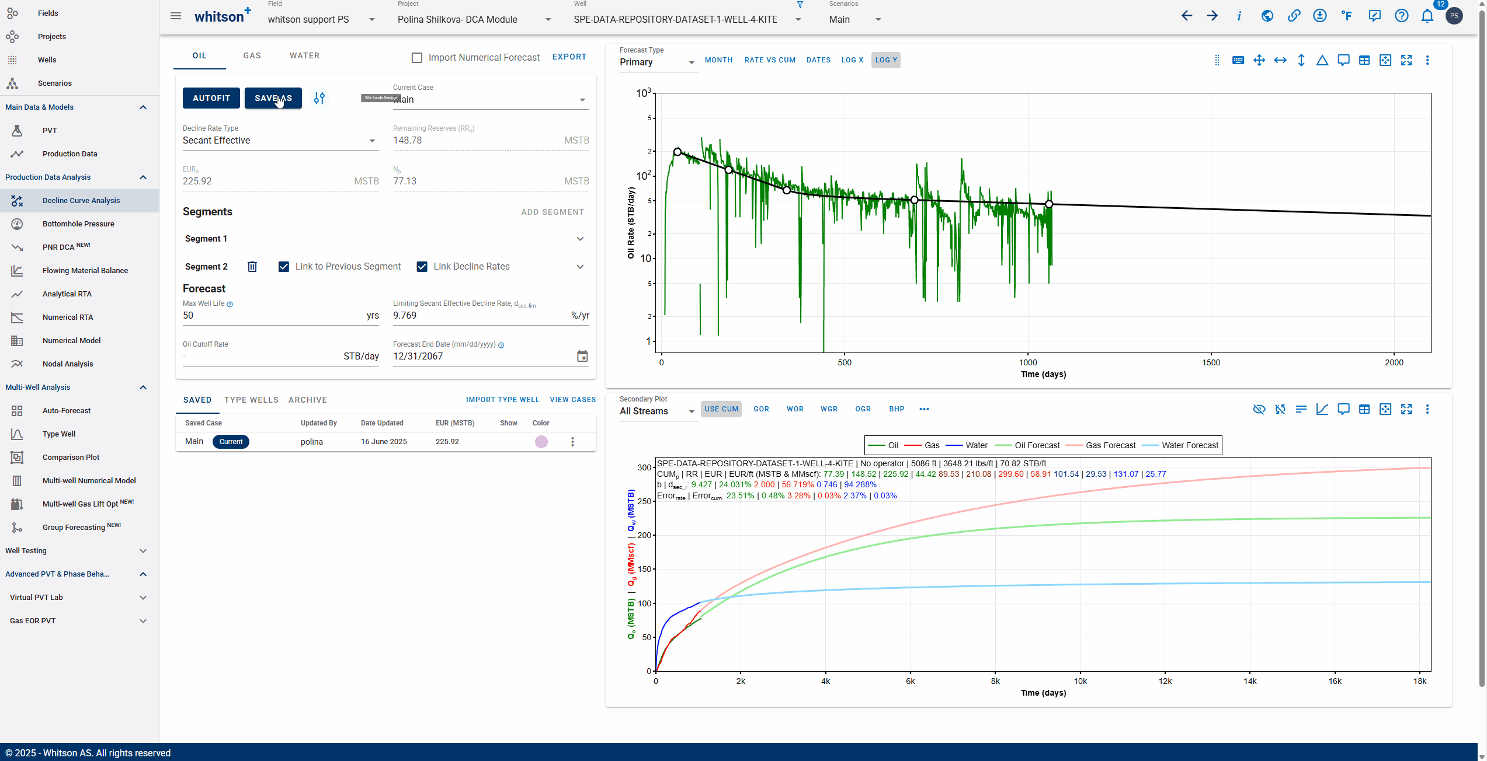Switch to the ARCHIVE tab

[x=308, y=400]
